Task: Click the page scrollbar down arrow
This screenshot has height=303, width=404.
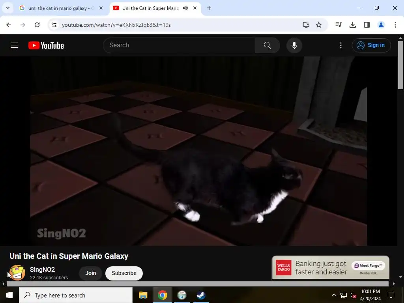Action: click(x=400, y=277)
